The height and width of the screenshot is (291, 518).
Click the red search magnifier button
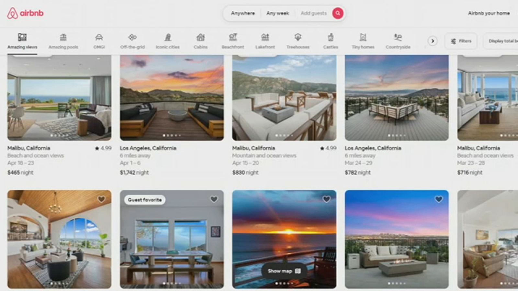pyautogui.click(x=338, y=13)
